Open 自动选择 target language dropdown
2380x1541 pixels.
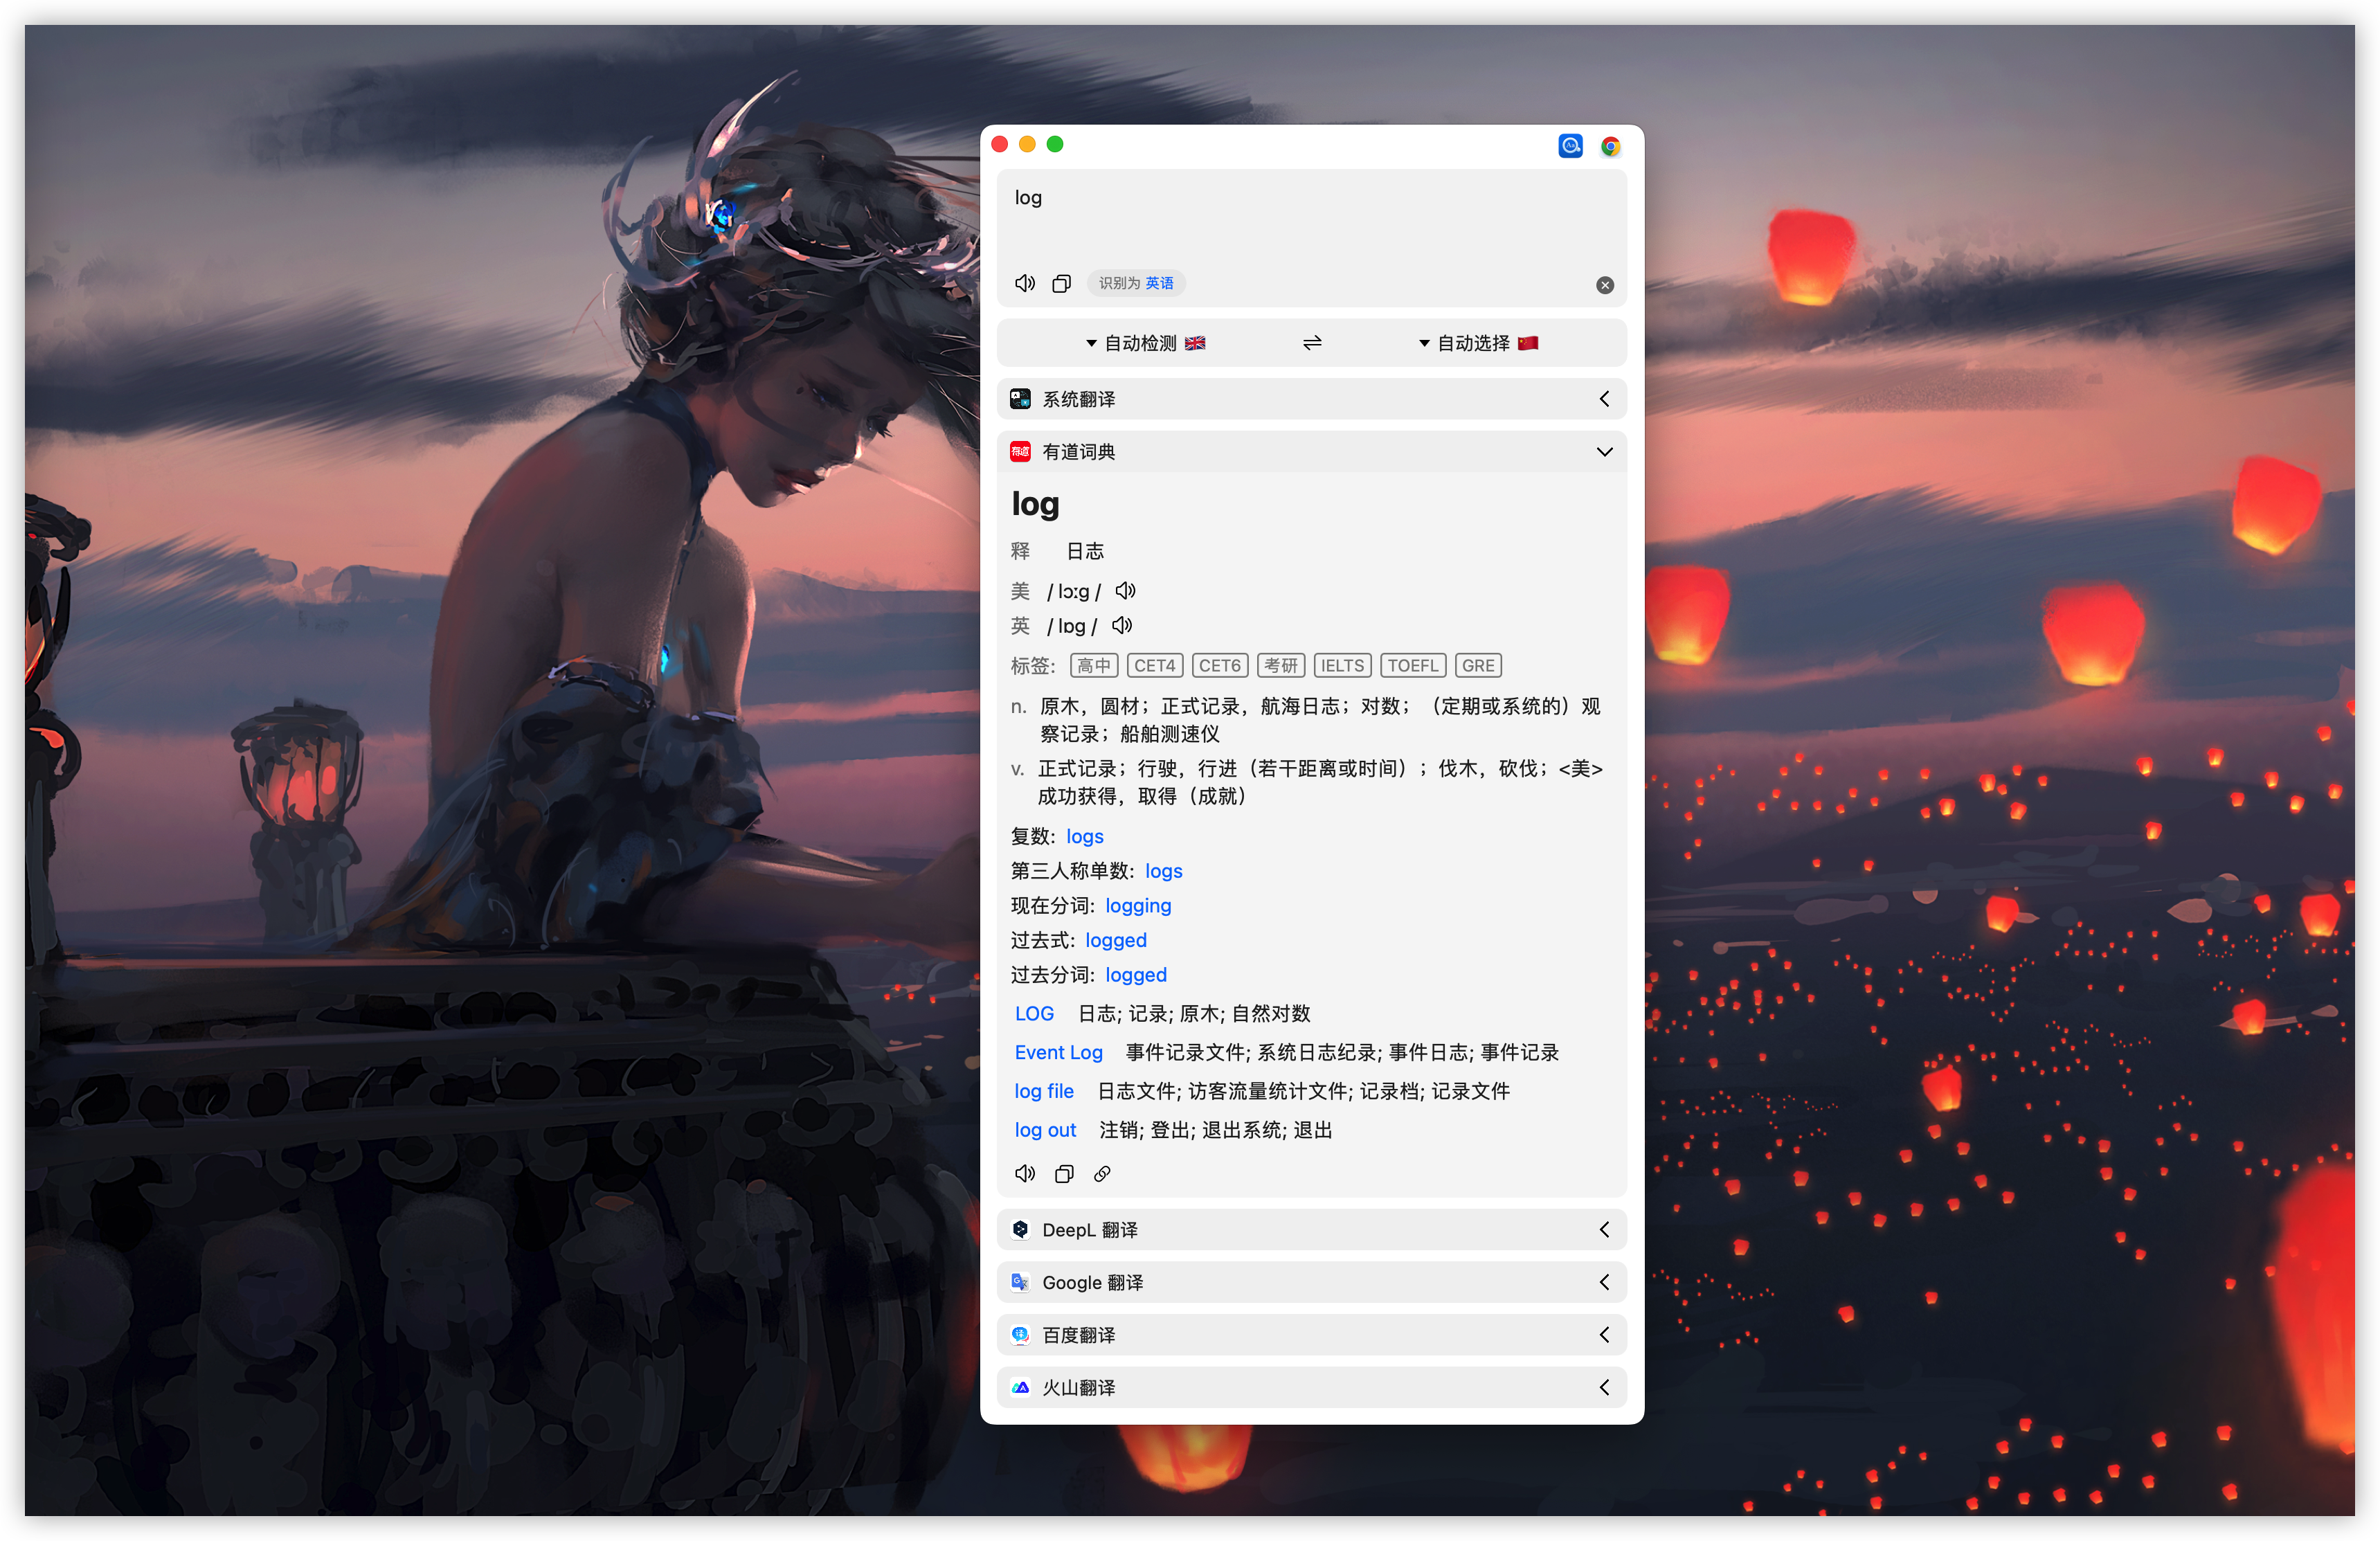click(x=1477, y=343)
